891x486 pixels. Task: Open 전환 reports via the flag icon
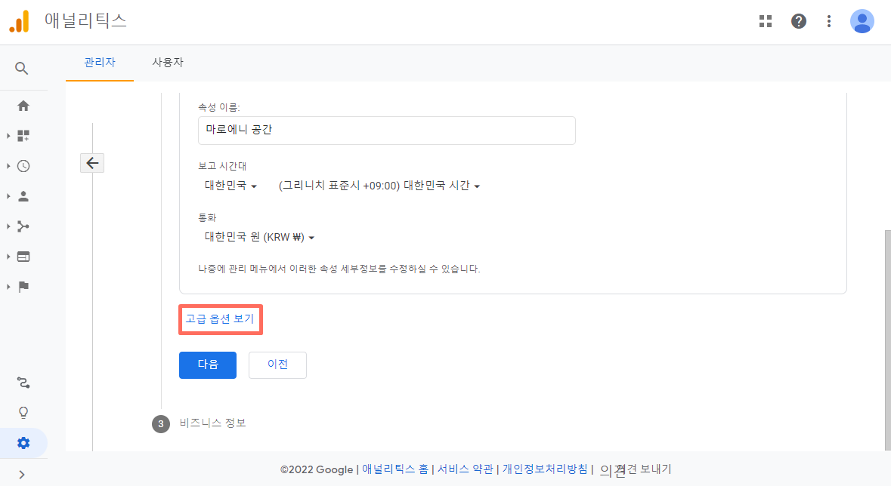(23, 287)
